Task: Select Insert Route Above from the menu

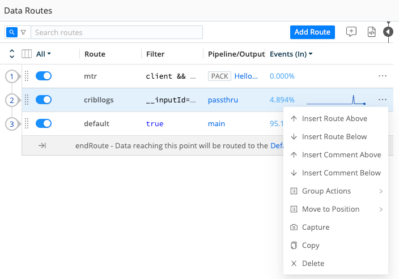Action: (334, 119)
